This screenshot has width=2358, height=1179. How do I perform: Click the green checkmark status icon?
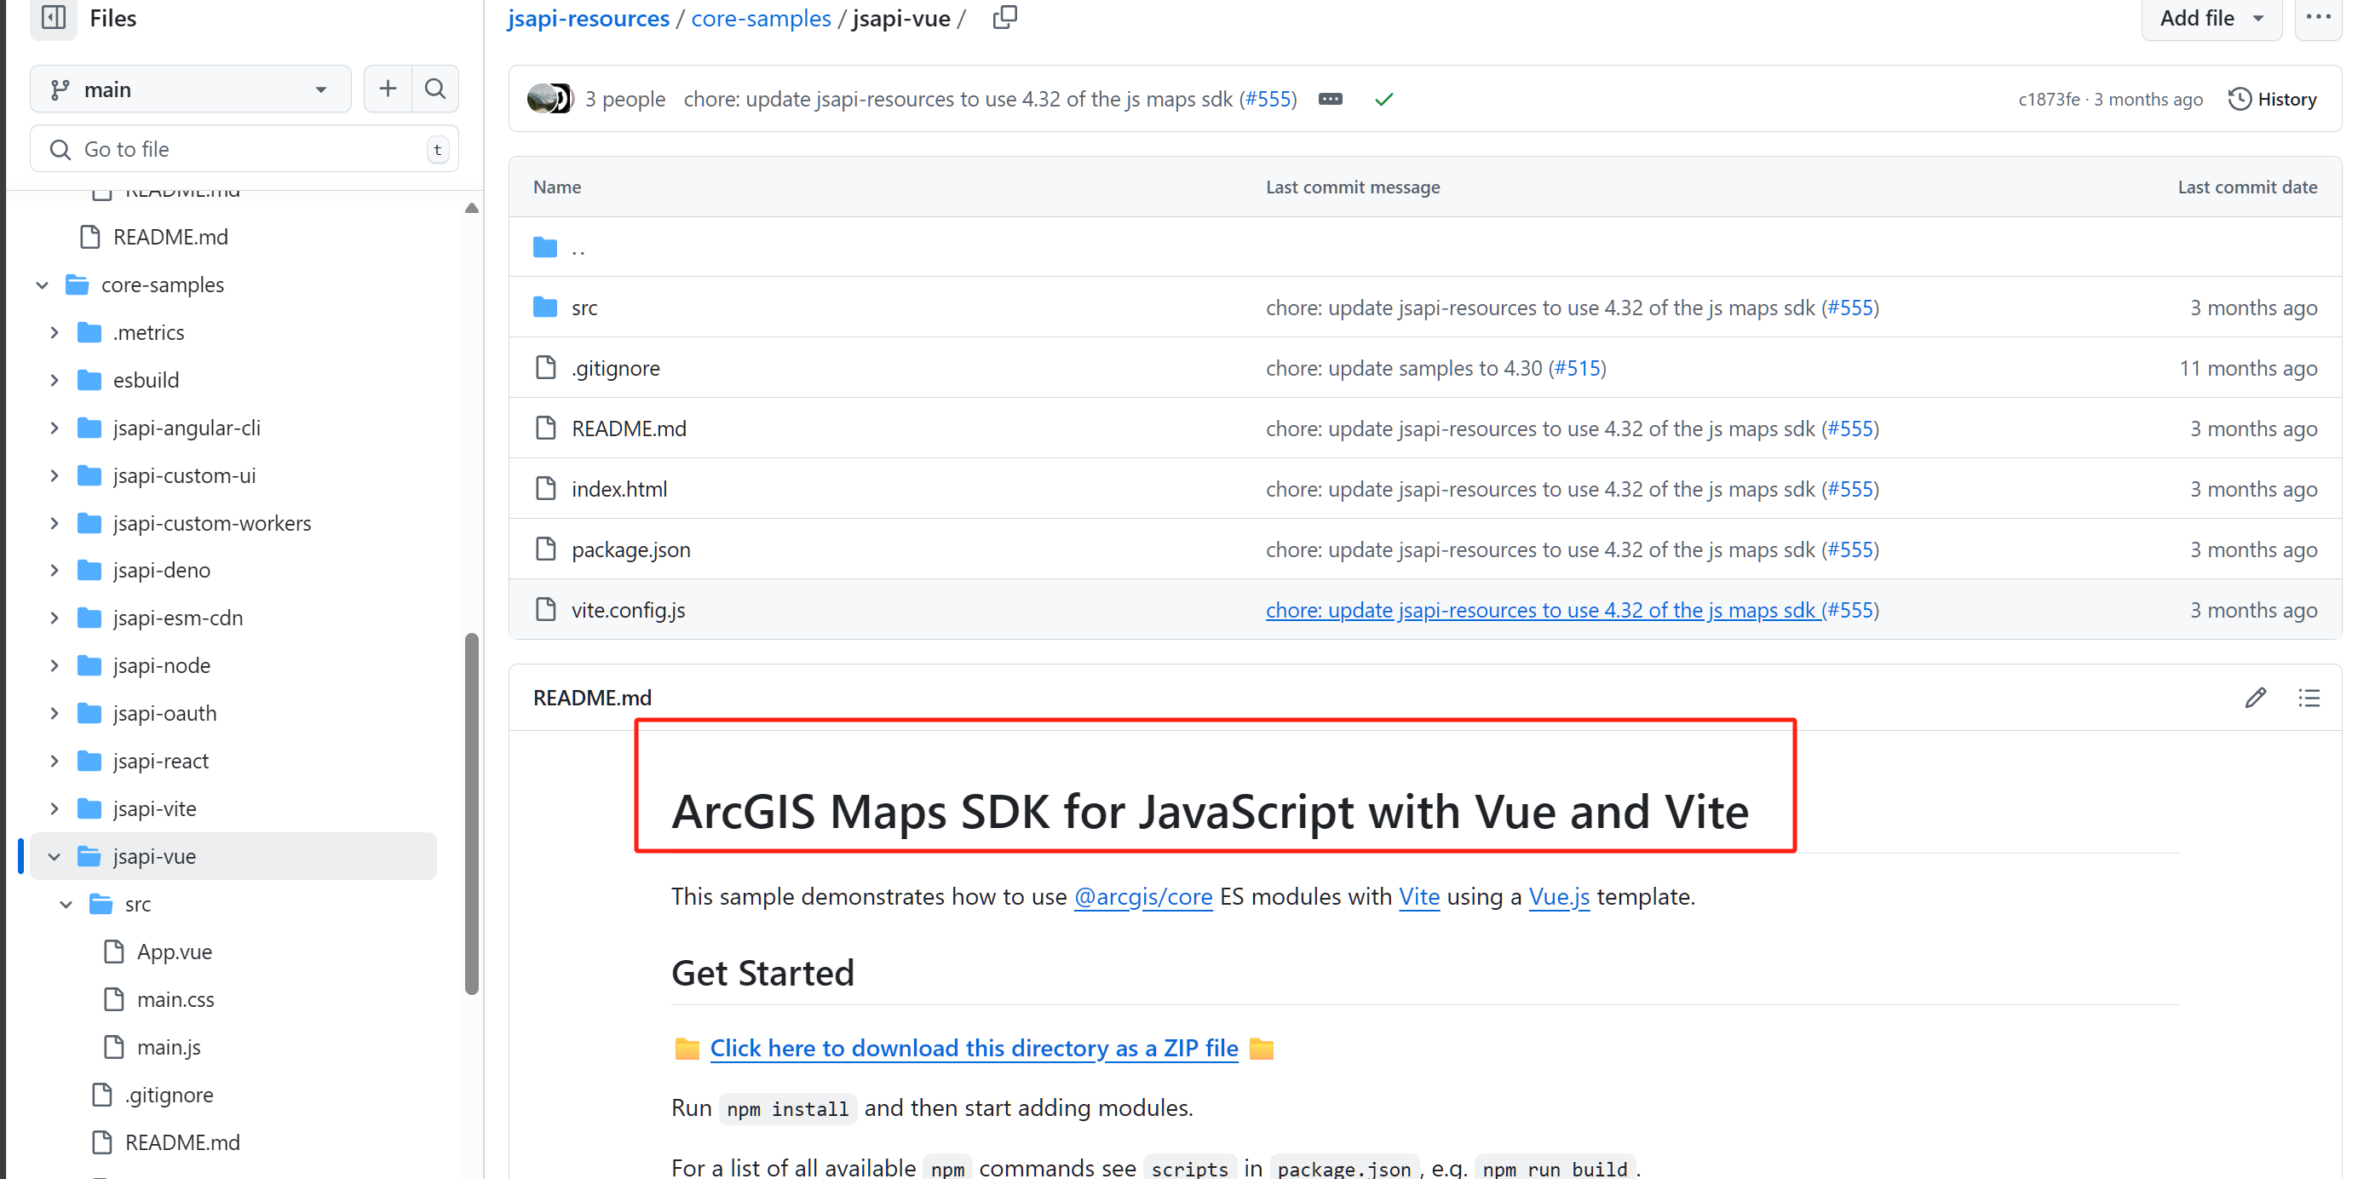click(1383, 99)
